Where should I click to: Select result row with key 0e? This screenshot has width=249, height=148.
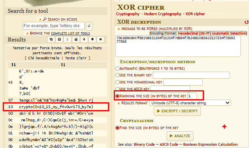[x=57, y=127]
